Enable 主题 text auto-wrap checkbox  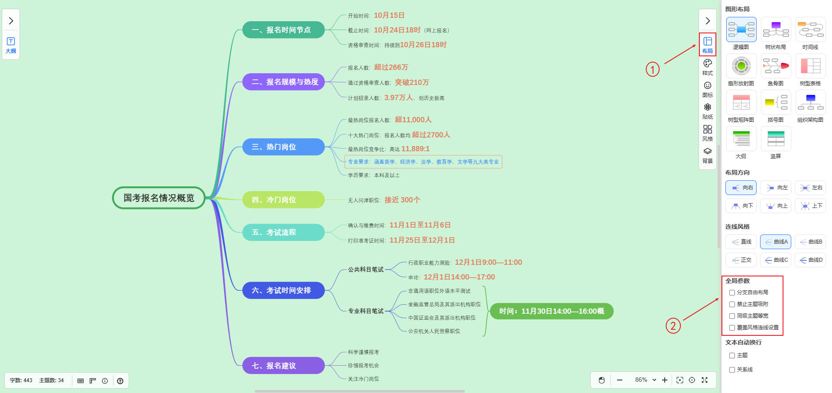point(732,356)
